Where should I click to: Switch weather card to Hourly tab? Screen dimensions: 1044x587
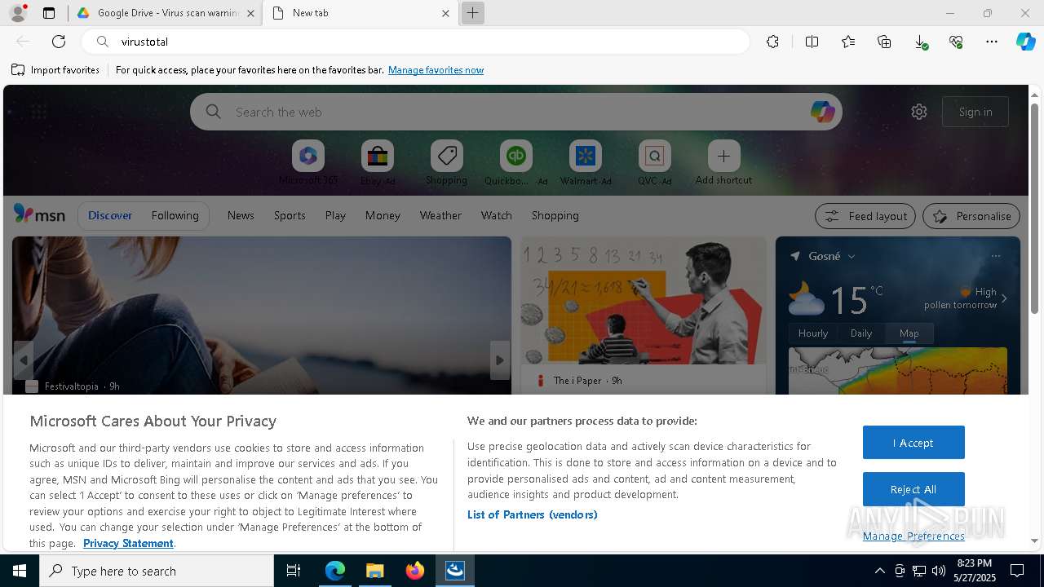pyautogui.click(x=813, y=333)
